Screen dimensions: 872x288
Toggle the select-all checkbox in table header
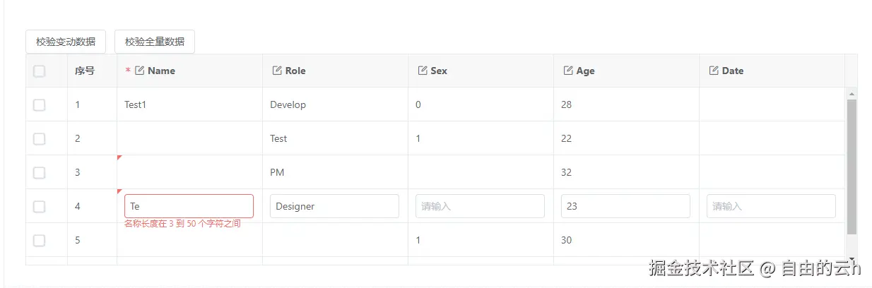tap(40, 71)
